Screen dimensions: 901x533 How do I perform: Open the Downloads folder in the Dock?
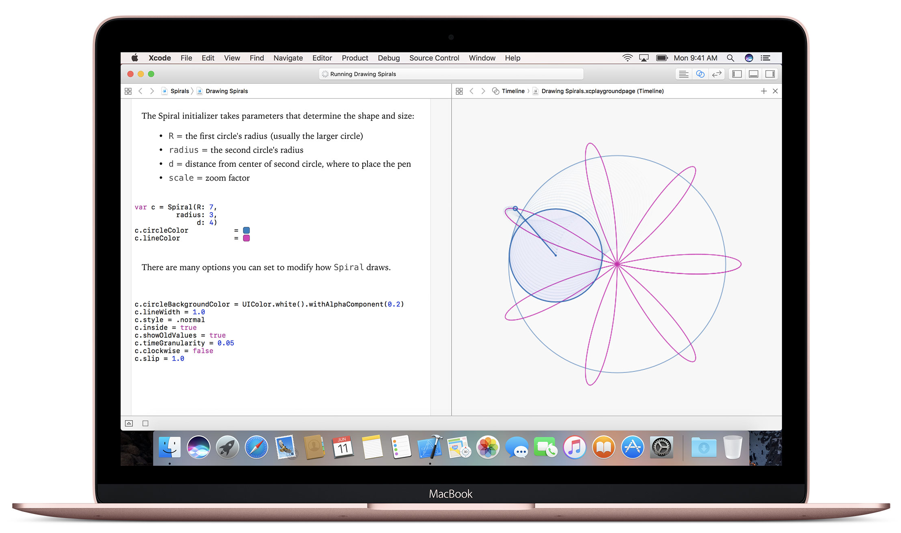704,447
